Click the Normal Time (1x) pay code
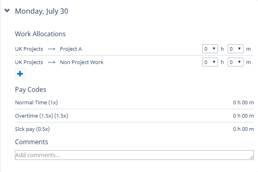Screen dimensions: 258x172 (x=34, y=102)
